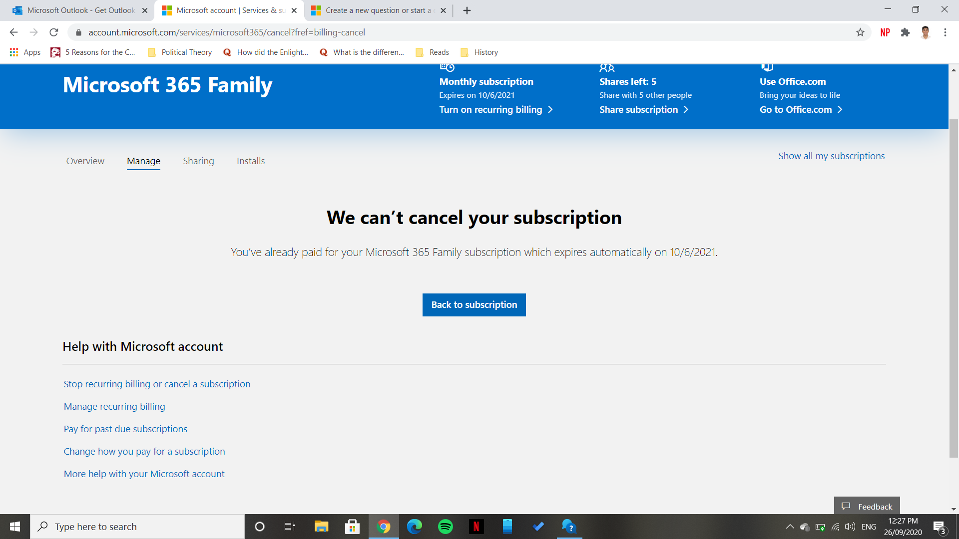Open More help with your Microsoft account
The width and height of the screenshot is (959, 539).
(144, 474)
